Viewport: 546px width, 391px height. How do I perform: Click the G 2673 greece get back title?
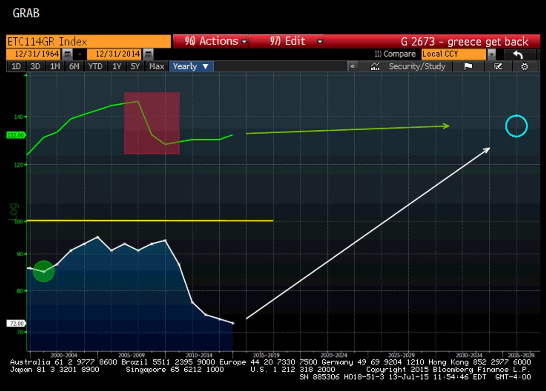pos(465,42)
